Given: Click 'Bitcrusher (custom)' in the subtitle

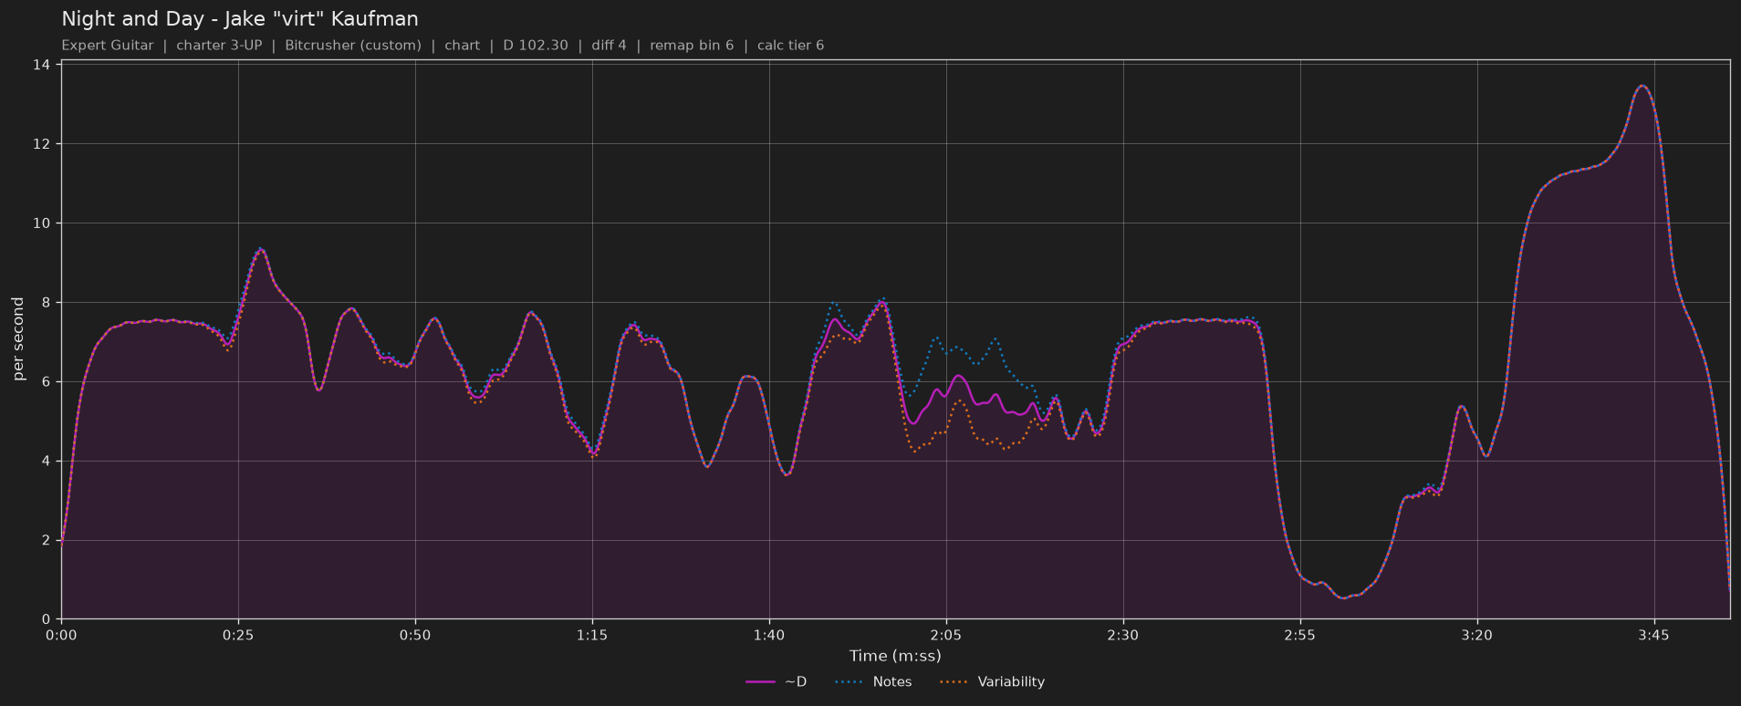Looking at the screenshot, I should click(353, 45).
